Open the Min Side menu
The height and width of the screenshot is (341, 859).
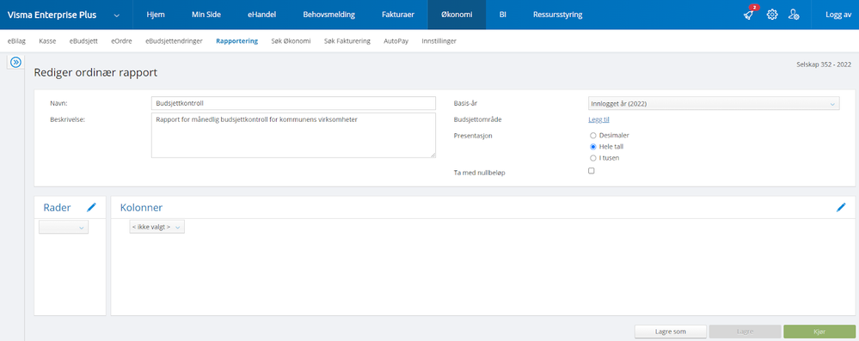(206, 15)
